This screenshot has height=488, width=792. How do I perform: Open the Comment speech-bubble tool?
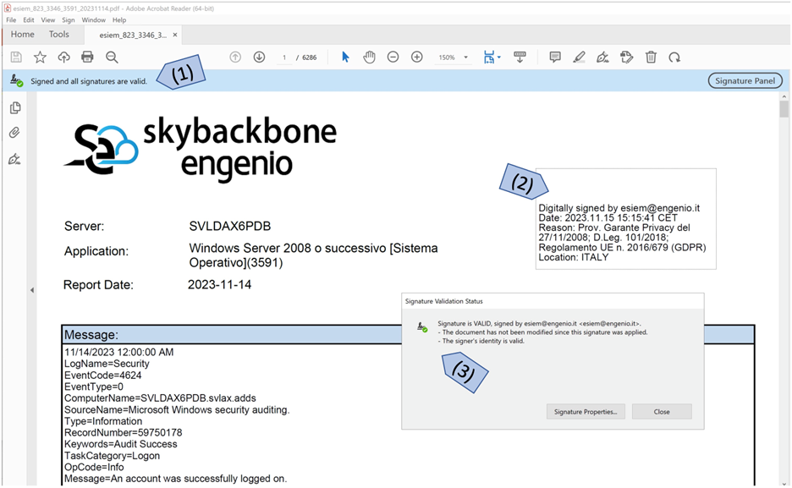click(x=554, y=57)
